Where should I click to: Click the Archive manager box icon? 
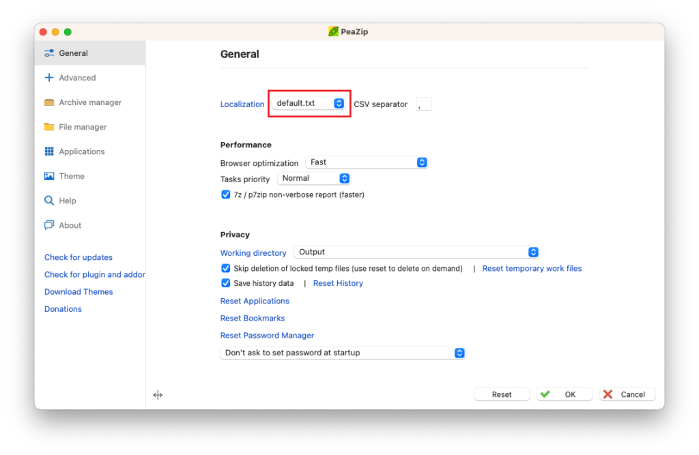coord(49,102)
